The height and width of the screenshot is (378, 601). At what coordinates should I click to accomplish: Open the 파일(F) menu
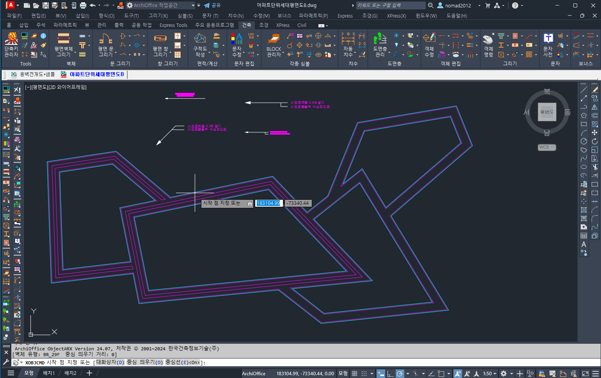pyautogui.click(x=14, y=16)
